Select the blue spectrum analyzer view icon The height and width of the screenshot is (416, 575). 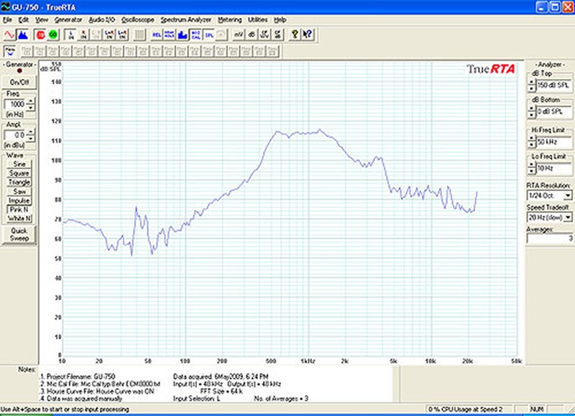[23, 34]
